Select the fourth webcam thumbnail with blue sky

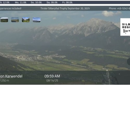pyautogui.click(x=37, y=20)
